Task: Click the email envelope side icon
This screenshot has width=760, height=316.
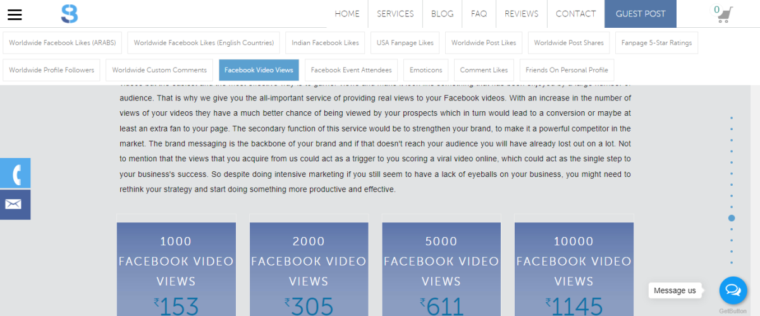Action: [14, 204]
